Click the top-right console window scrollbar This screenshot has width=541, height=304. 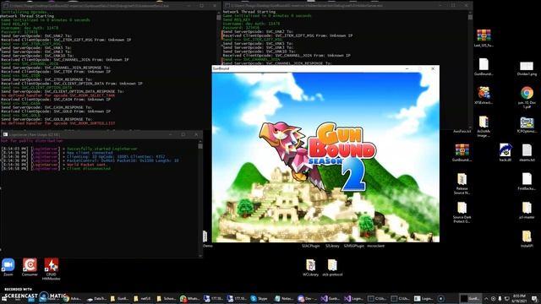coord(470,69)
